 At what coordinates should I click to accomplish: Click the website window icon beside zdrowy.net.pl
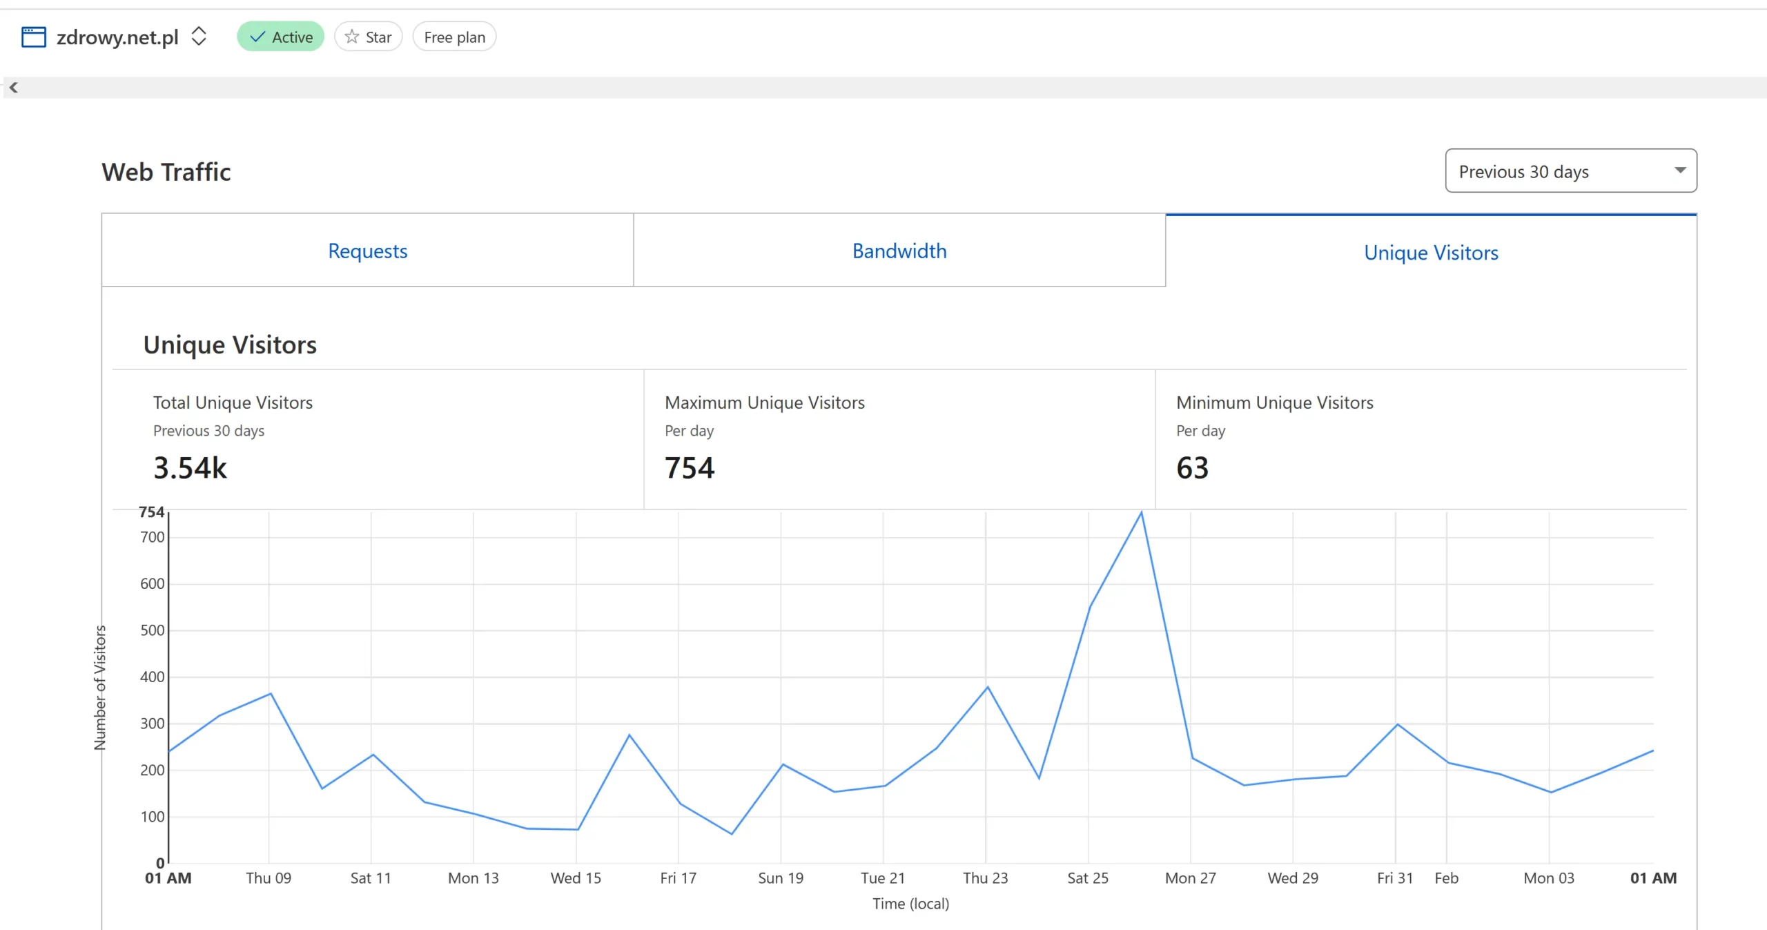pos(33,37)
